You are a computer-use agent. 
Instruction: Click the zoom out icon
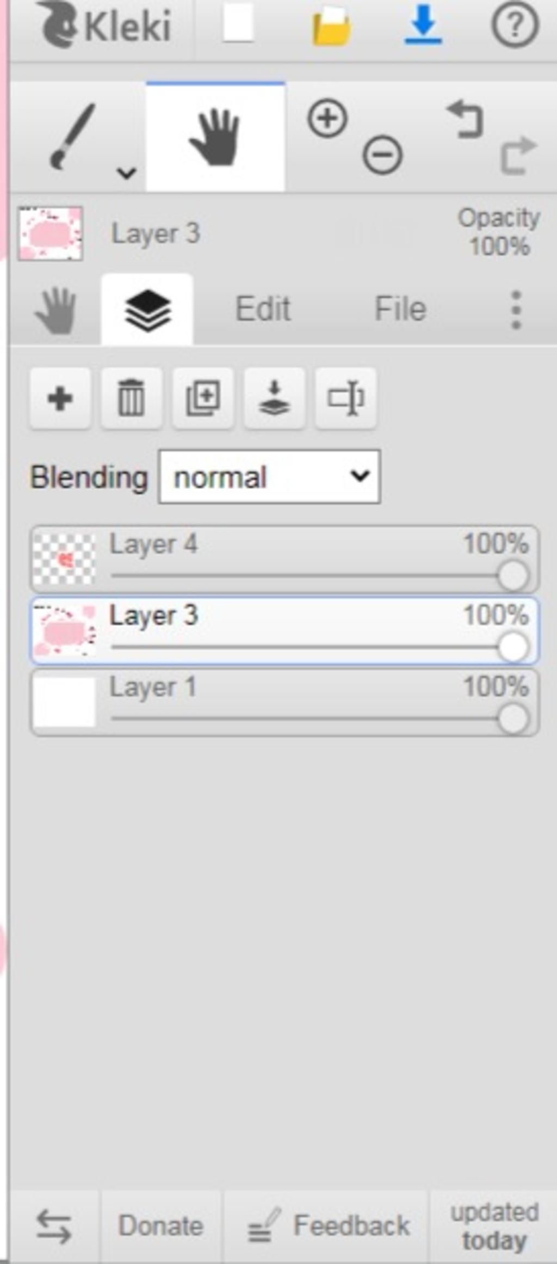point(382,155)
